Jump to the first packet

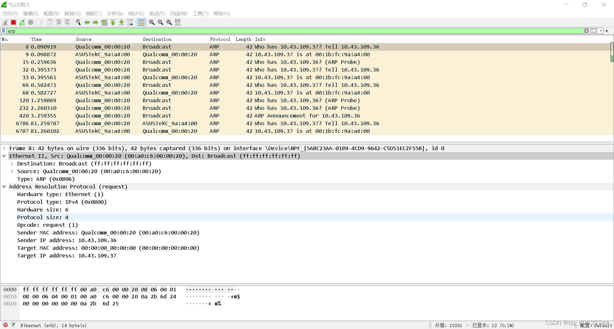113,22
